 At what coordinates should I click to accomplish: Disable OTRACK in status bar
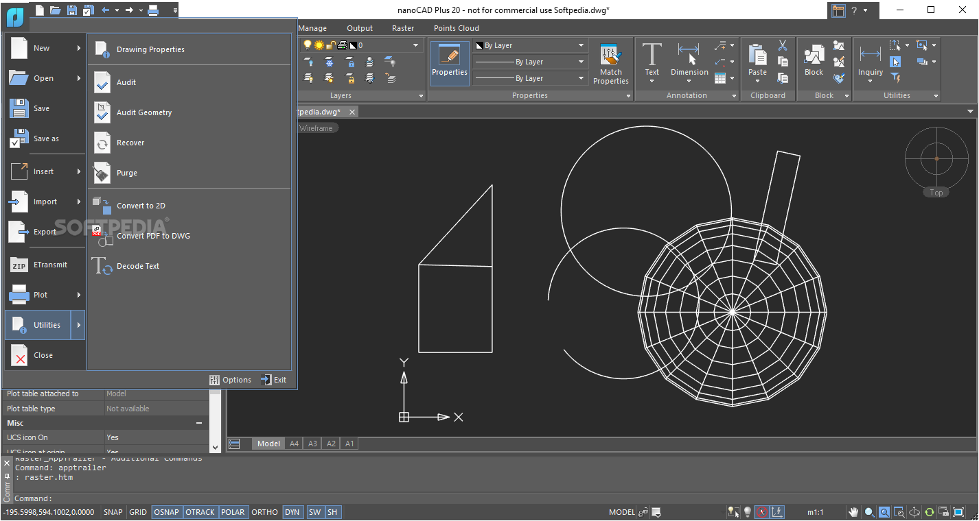pos(200,512)
